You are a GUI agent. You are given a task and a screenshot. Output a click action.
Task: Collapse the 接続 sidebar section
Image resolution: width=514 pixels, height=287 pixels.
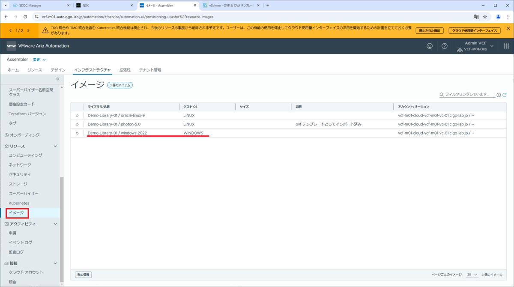pyautogui.click(x=55, y=263)
